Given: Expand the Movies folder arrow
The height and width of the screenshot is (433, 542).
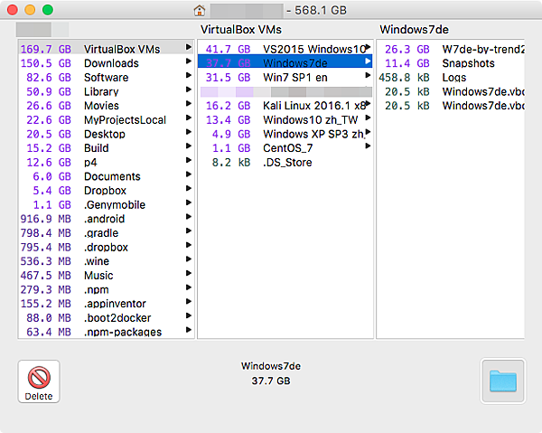Looking at the screenshot, I should click(189, 103).
